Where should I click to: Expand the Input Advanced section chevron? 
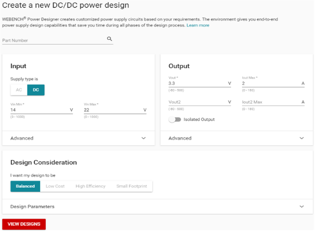tap(143, 138)
